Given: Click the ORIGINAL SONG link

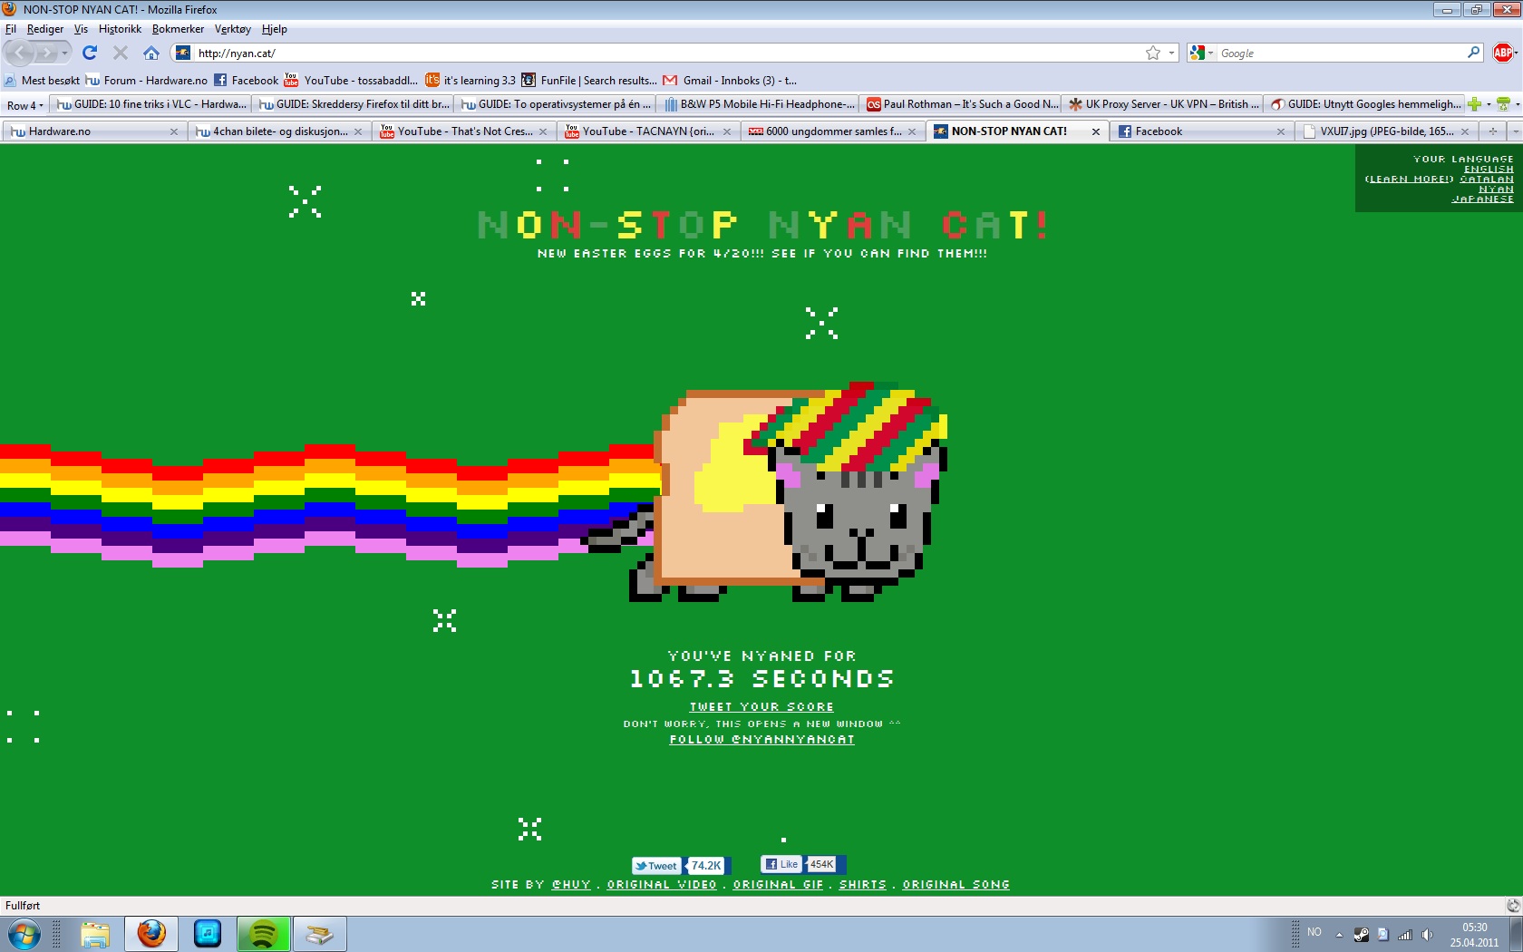Looking at the screenshot, I should (x=956, y=885).
